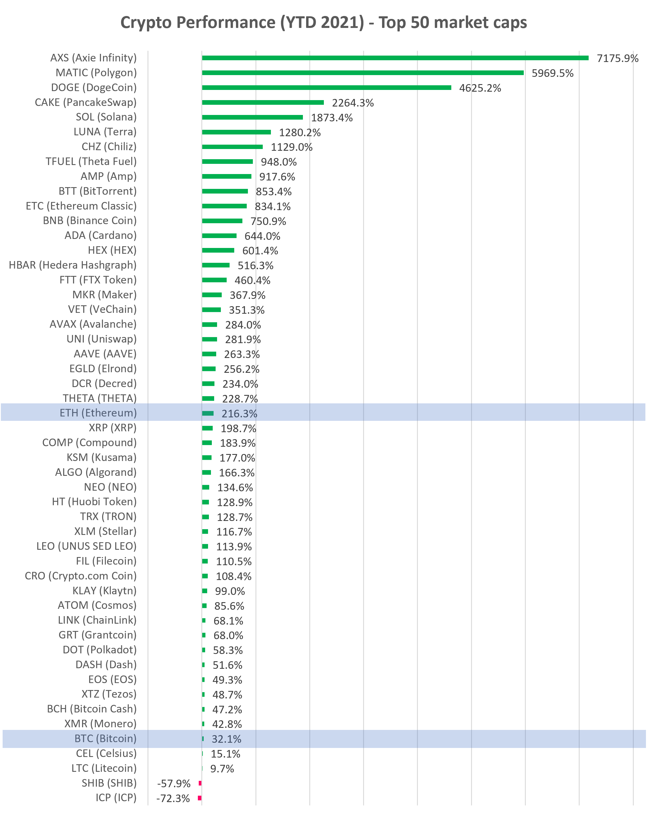Image resolution: width=648 pixels, height=821 pixels.
Task: Click the 1280.2% value
Action: (x=300, y=132)
